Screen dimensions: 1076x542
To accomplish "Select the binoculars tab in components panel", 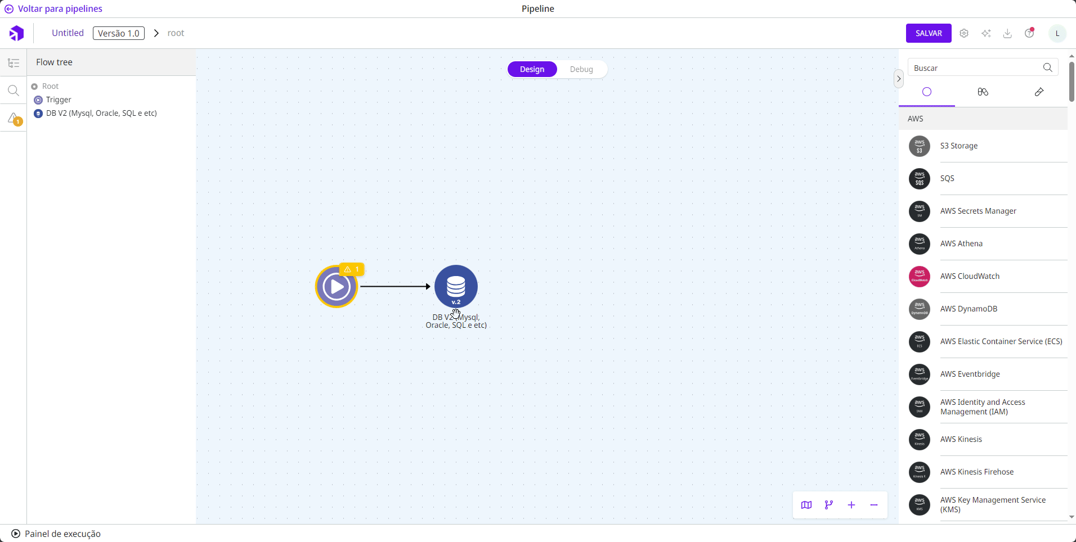I will pyautogui.click(x=983, y=92).
